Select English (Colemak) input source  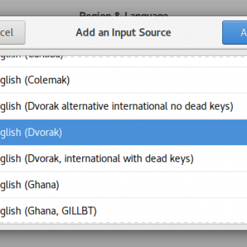124,80
